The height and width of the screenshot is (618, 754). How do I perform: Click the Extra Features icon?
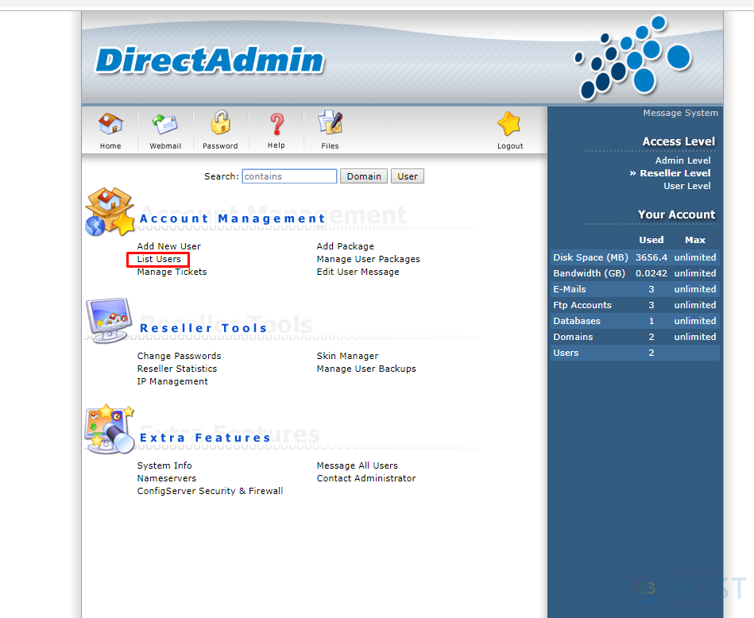tap(110, 430)
